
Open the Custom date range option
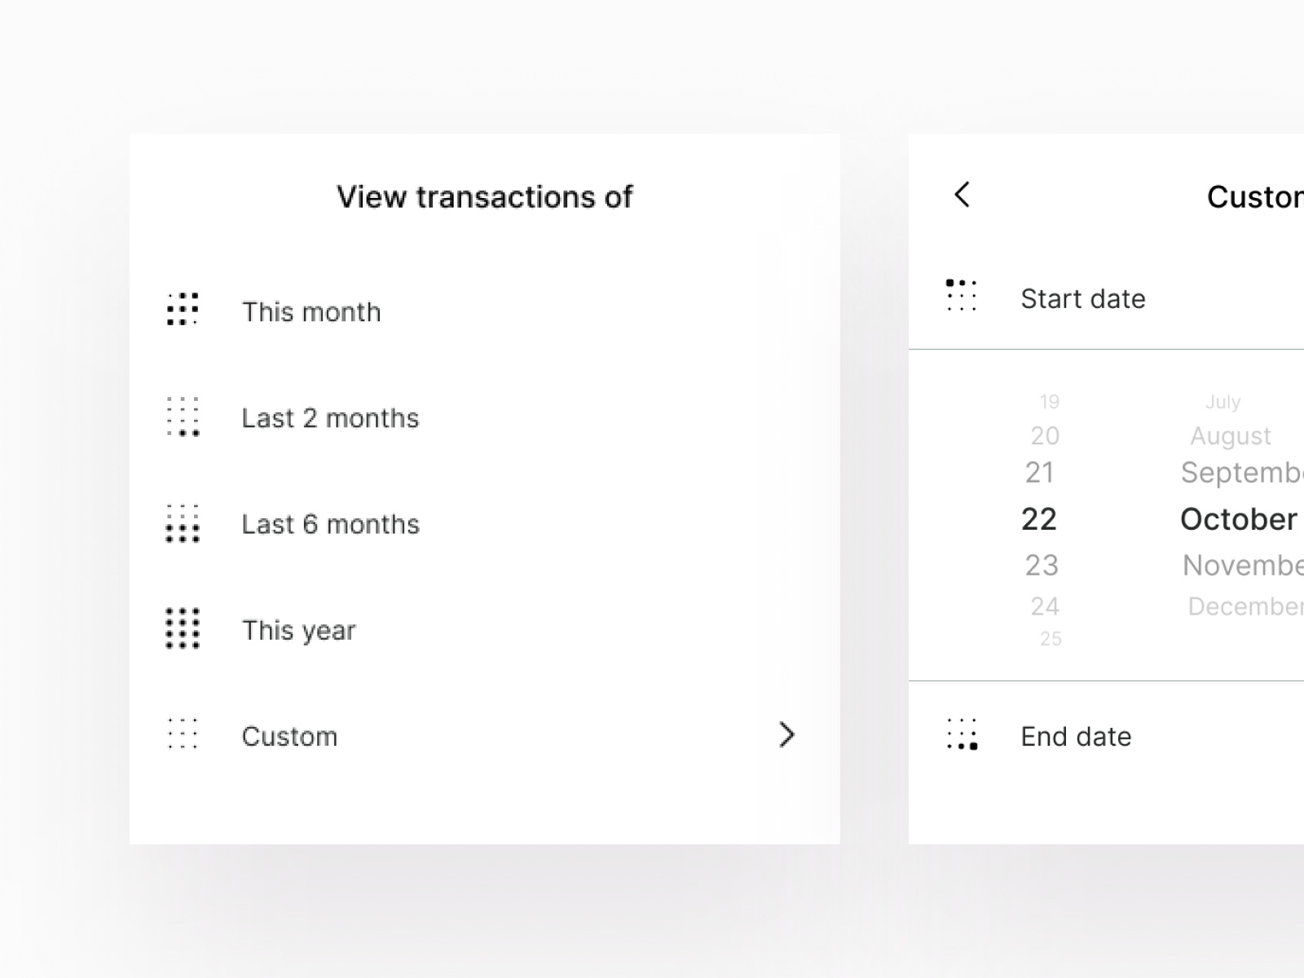point(289,736)
